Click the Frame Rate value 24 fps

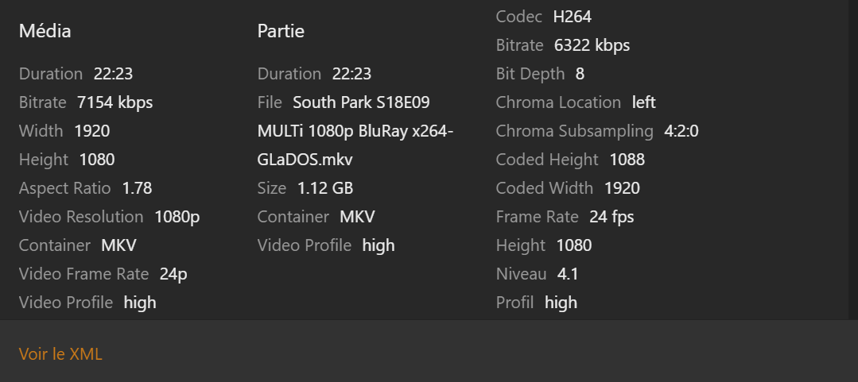point(611,217)
